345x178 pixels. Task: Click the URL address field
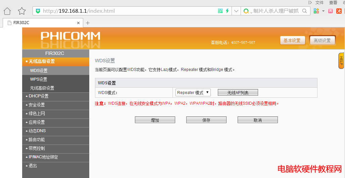[128, 11]
